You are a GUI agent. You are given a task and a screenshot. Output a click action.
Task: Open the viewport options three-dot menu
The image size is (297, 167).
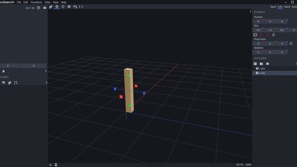point(251,12)
